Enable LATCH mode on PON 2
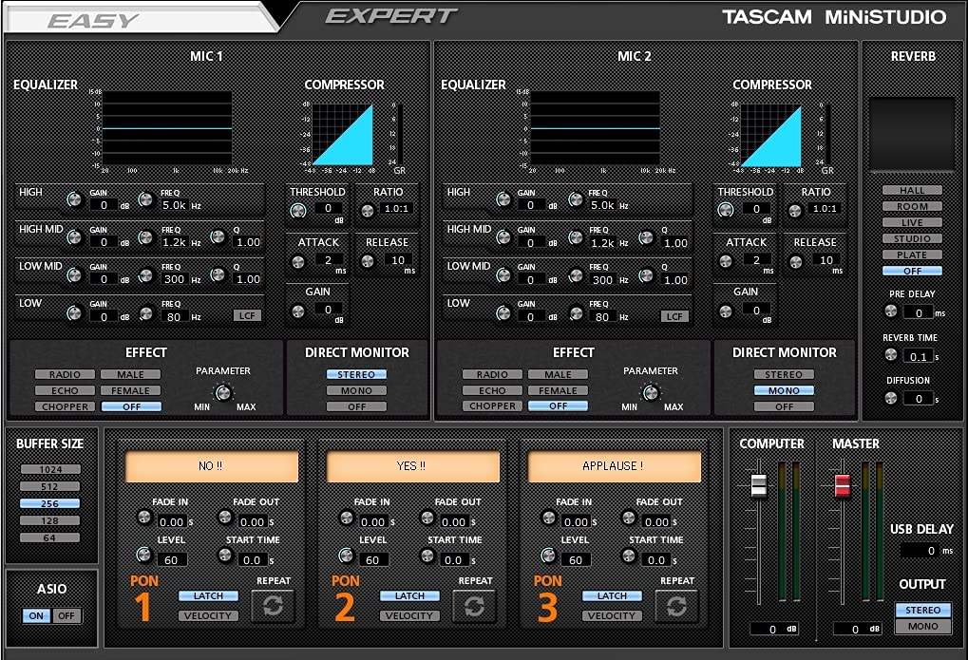Image resolution: width=968 pixels, height=660 pixels. [409, 595]
